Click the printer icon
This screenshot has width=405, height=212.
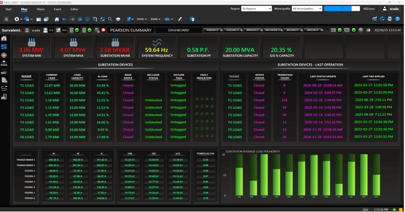pos(390,19)
